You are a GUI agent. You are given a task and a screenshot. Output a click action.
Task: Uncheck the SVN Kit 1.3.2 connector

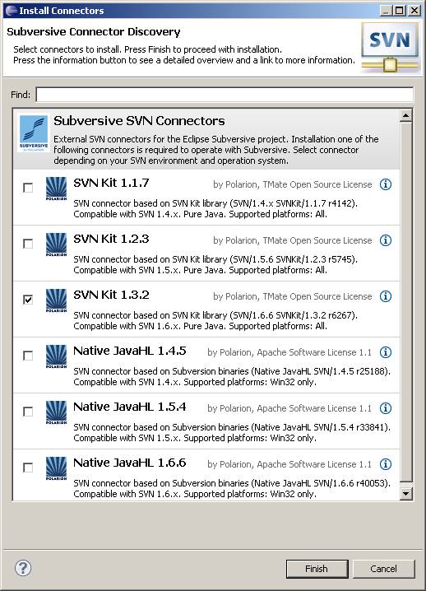pos(28,300)
